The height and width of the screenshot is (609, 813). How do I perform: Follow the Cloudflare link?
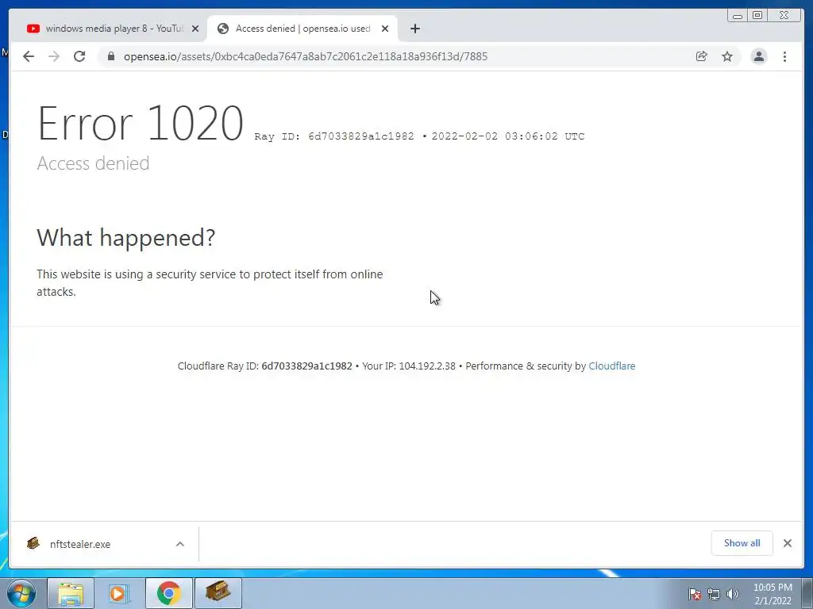pos(612,366)
